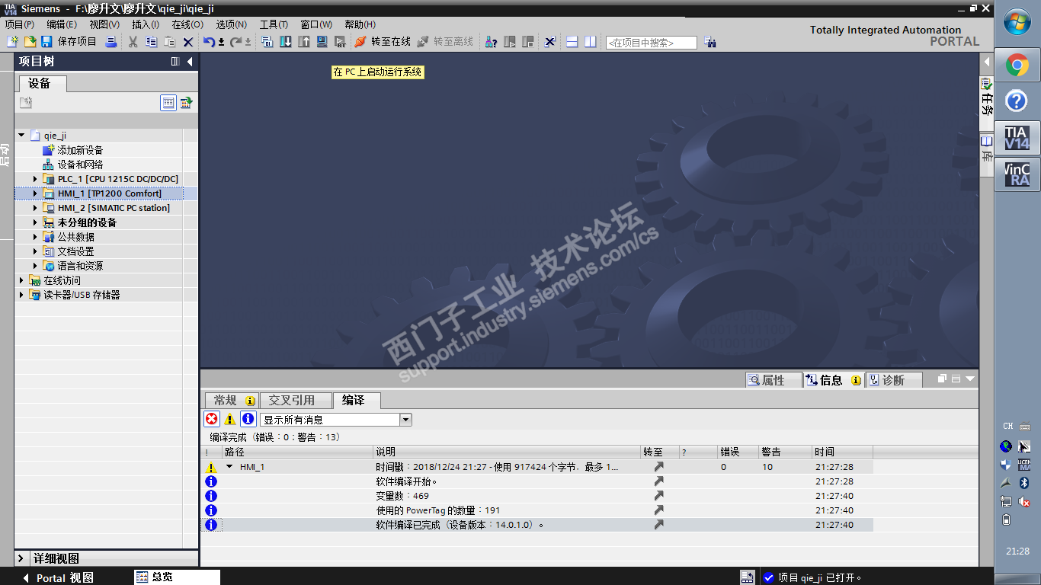Open the 在线(O) menu
The height and width of the screenshot is (585, 1041).
[x=187, y=24]
